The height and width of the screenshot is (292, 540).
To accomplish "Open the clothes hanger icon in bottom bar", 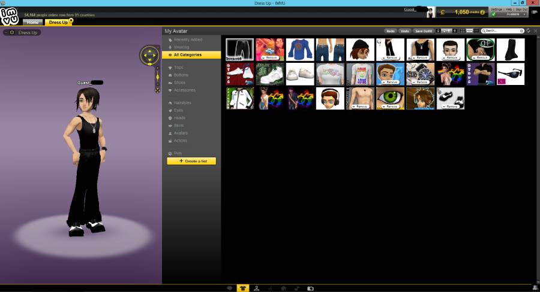I will click(x=256, y=288).
